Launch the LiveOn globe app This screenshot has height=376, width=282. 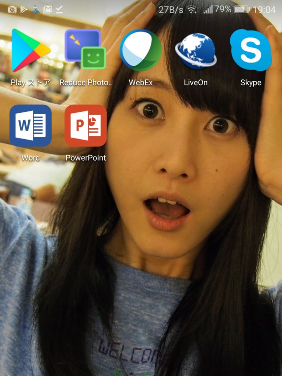[196, 51]
